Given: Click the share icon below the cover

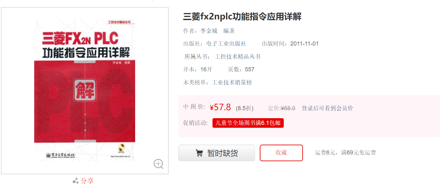Looking at the screenshot, I should click(75, 181).
